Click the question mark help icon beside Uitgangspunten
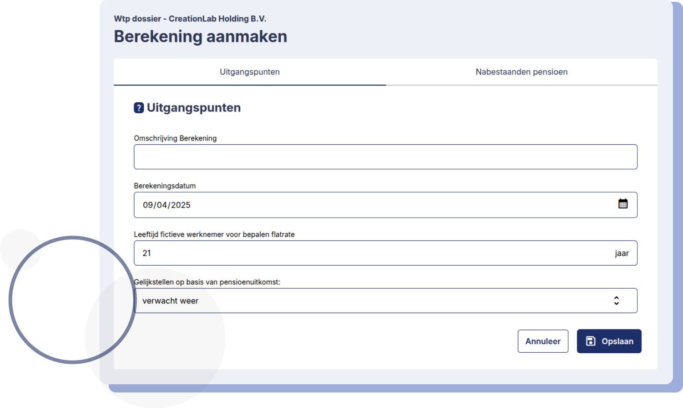The height and width of the screenshot is (408, 683). pos(139,108)
